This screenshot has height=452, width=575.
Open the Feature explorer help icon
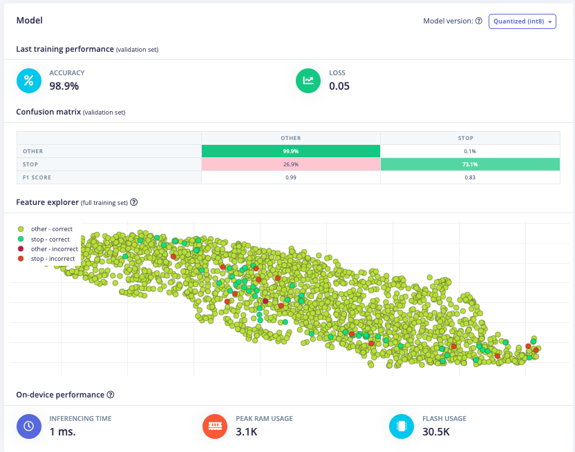[x=134, y=203]
